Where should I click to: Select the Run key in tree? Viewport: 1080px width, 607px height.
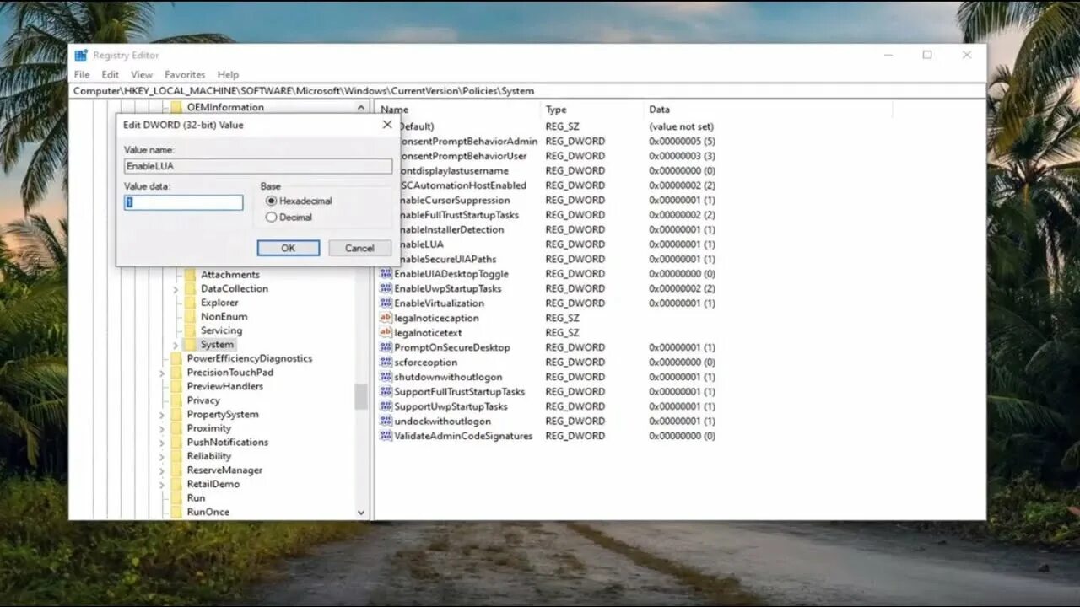pyautogui.click(x=196, y=498)
